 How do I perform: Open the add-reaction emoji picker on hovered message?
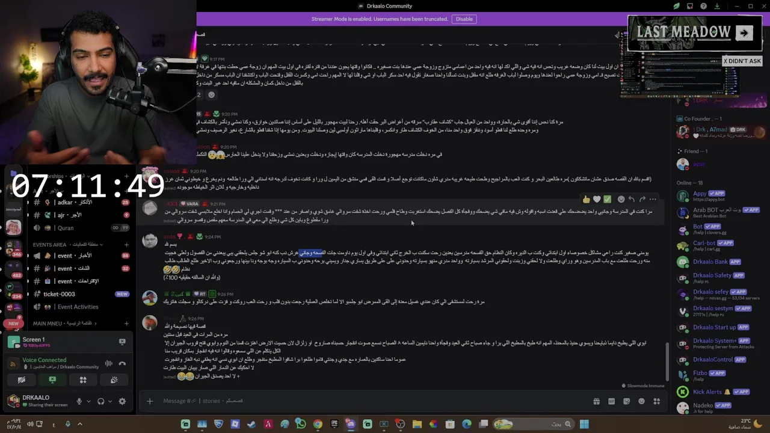point(621,199)
